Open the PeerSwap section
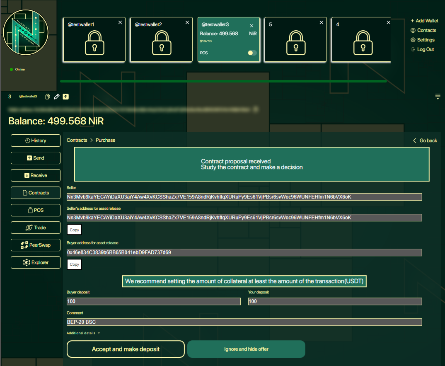 36,245
